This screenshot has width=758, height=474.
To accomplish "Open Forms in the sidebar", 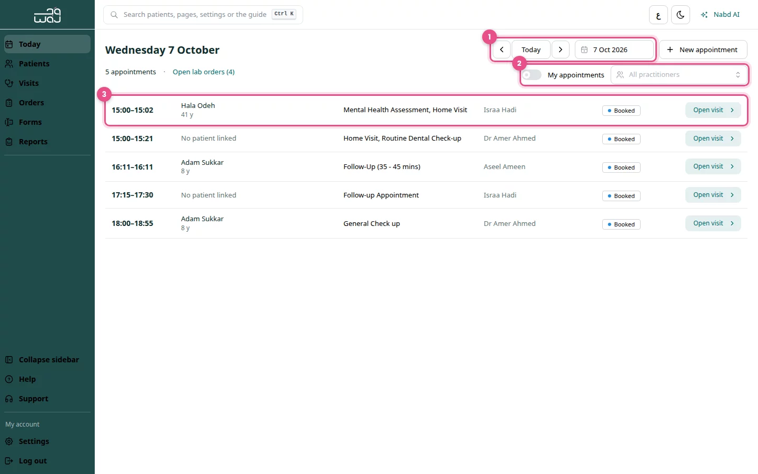I will click(x=47, y=122).
